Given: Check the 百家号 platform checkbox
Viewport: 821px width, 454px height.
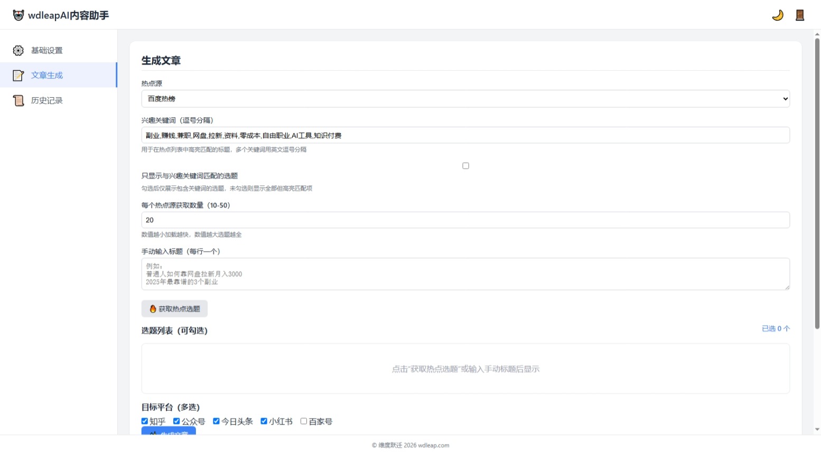Looking at the screenshot, I should click(x=304, y=421).
